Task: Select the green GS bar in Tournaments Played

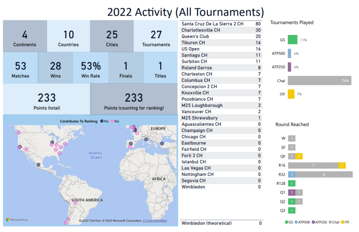Action: 292,40
